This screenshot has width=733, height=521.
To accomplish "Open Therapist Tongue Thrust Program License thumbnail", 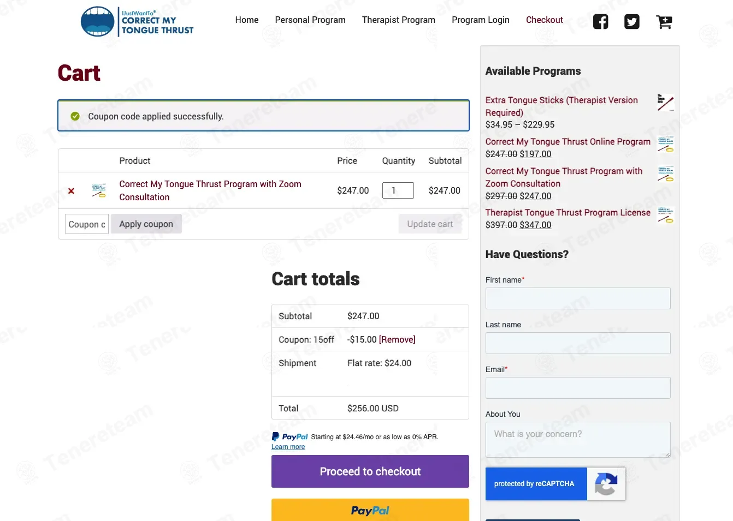I will 665,215.
